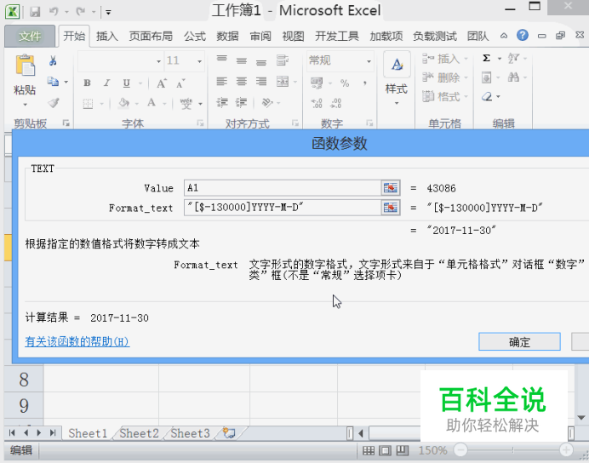Switch to the 开发工具 Developer tab
Viewport: 589px width, 463px height.
(336, 36)
